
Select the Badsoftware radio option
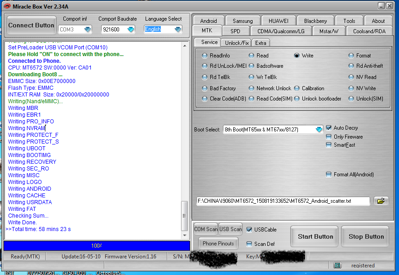[x=252, y=66]
